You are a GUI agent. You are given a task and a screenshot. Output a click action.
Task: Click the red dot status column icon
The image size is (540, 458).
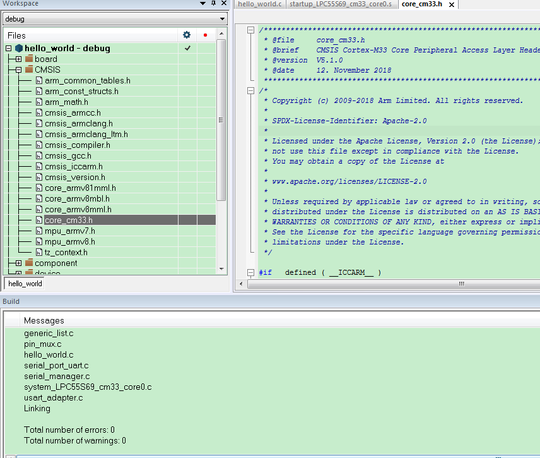205,35
